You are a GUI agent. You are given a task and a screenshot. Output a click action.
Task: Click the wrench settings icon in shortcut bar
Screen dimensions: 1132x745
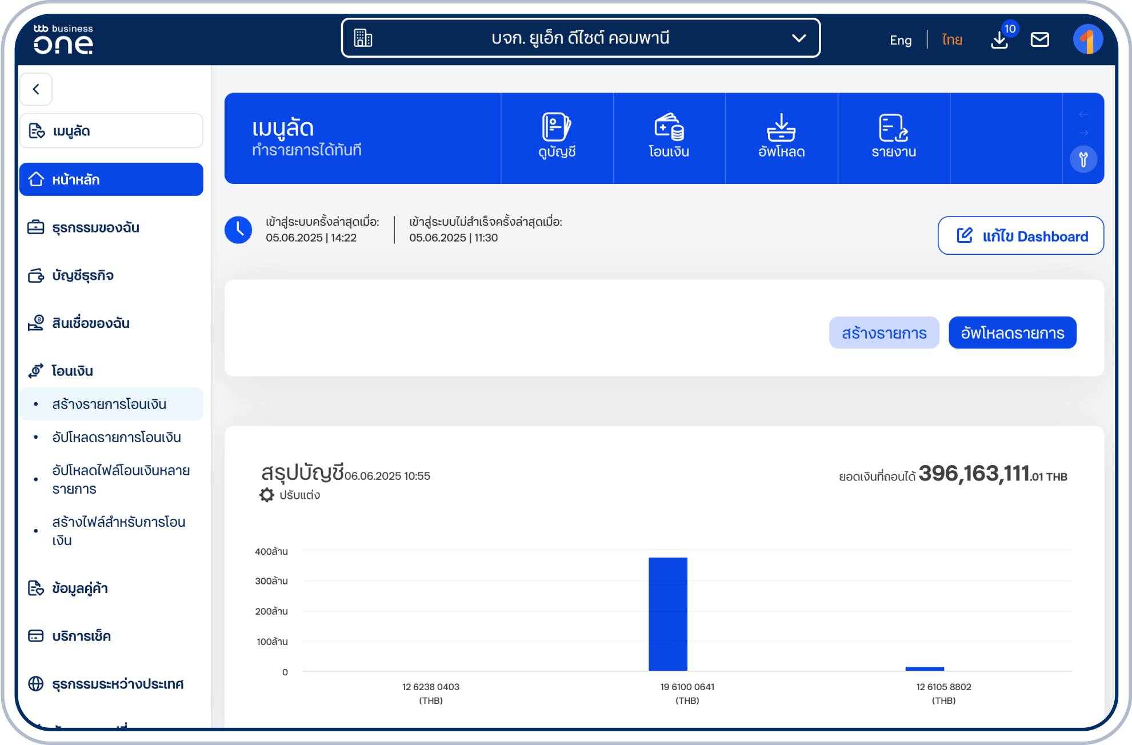[x=1083, y=159]
